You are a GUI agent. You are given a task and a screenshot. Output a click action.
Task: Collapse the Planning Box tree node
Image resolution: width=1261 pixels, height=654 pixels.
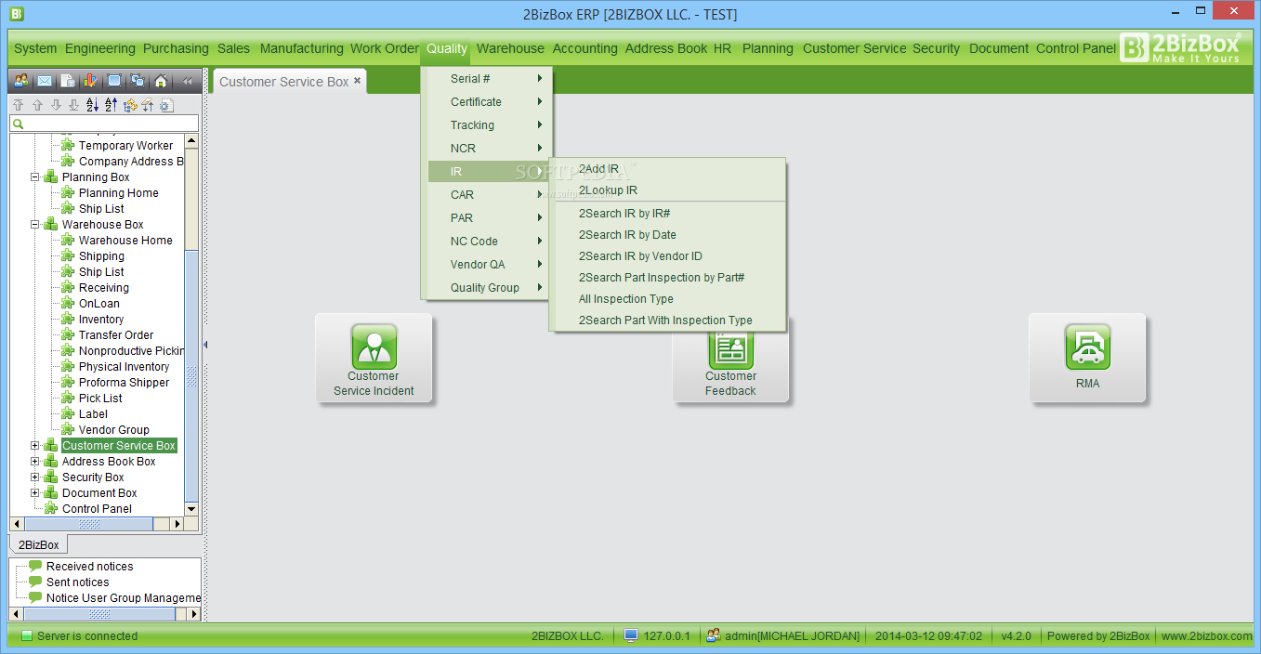(x=35, y=177)
